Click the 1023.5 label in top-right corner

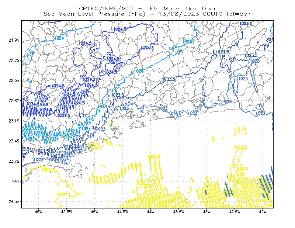pos(246,24)
